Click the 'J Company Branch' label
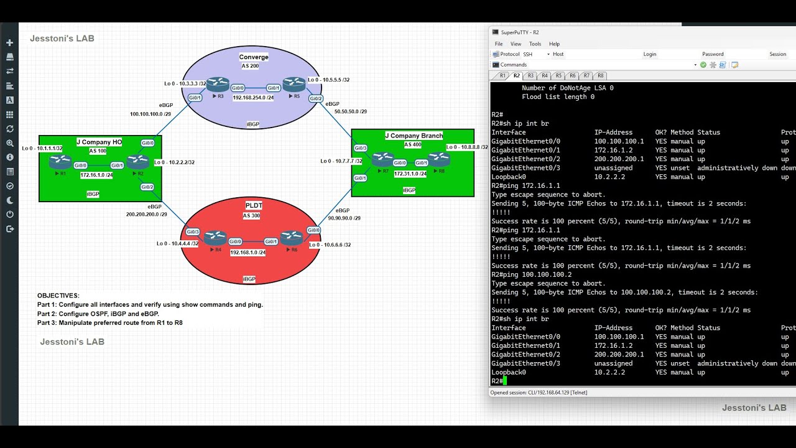This screenshot has height=448, width=796. click(x=414, y=136)
